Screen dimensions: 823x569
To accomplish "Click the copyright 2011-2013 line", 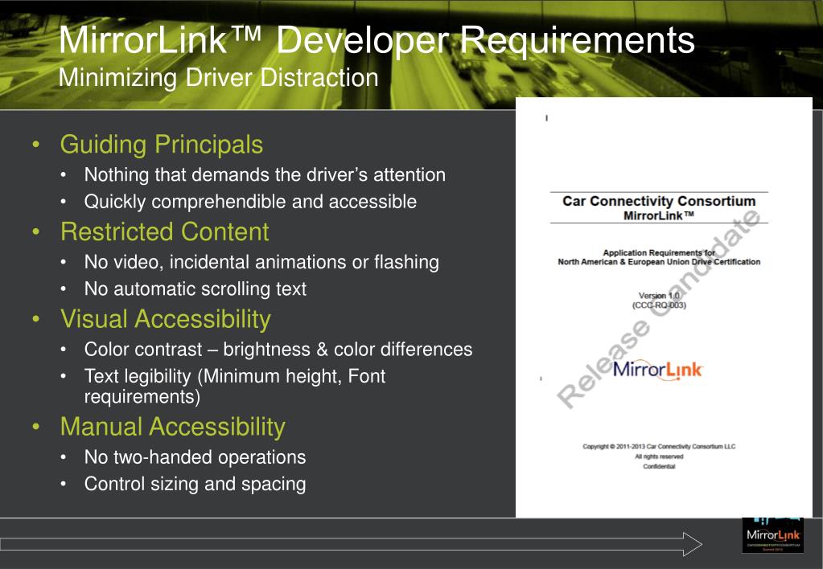I will 659,447.
